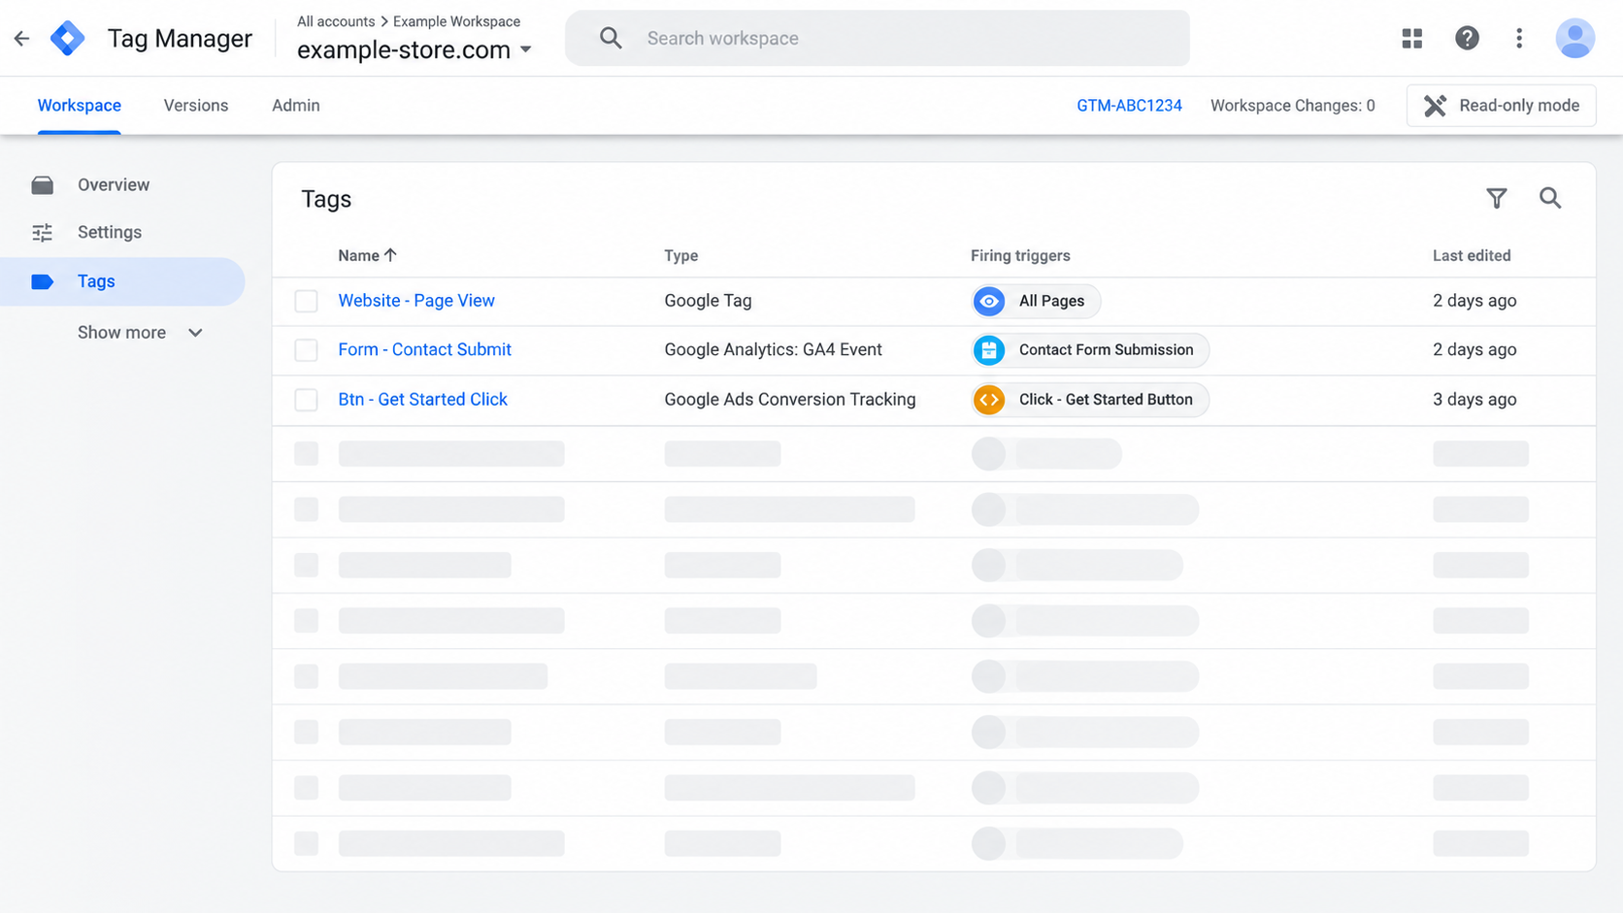Open the Btn - Get Started Click tag
Viewport: 1623px width, 913px height.
(x=422, y=400)
